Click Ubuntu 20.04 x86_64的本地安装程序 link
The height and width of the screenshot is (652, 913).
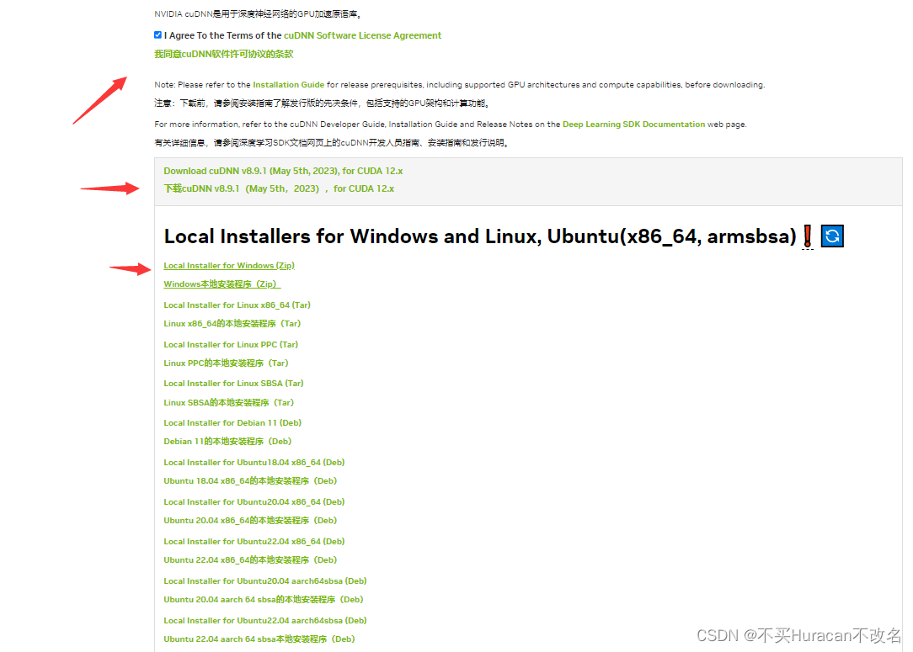250,521
